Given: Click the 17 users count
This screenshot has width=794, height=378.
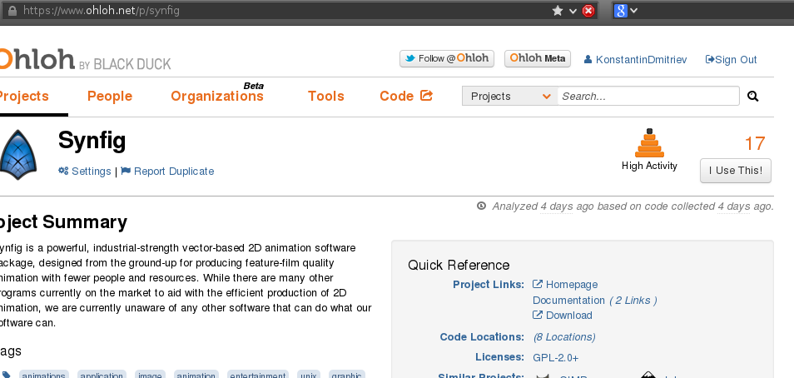Looking at the screenshot, I should tap(755, 144).
